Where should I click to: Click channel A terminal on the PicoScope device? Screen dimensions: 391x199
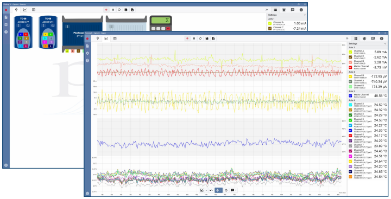[x=67, y=51]
